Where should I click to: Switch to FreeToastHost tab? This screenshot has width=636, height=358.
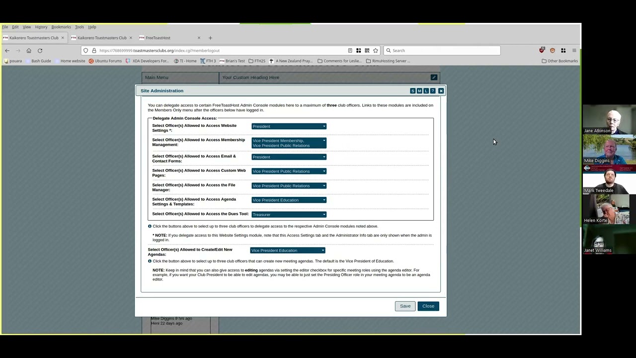(x=169, y=38)
